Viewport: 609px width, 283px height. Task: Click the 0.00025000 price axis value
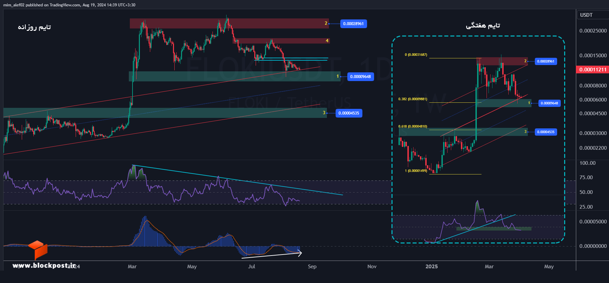(x=593, y=31)
